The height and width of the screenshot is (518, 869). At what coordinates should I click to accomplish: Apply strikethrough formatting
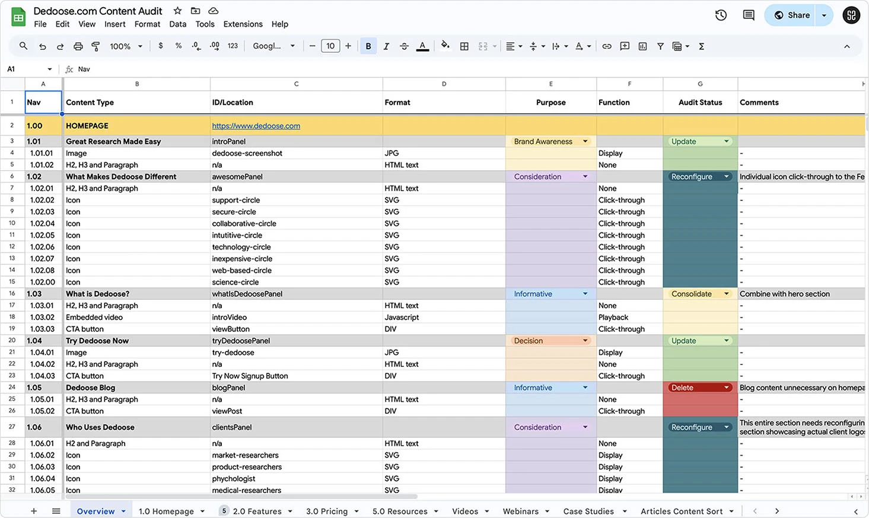tap(404, 46)
